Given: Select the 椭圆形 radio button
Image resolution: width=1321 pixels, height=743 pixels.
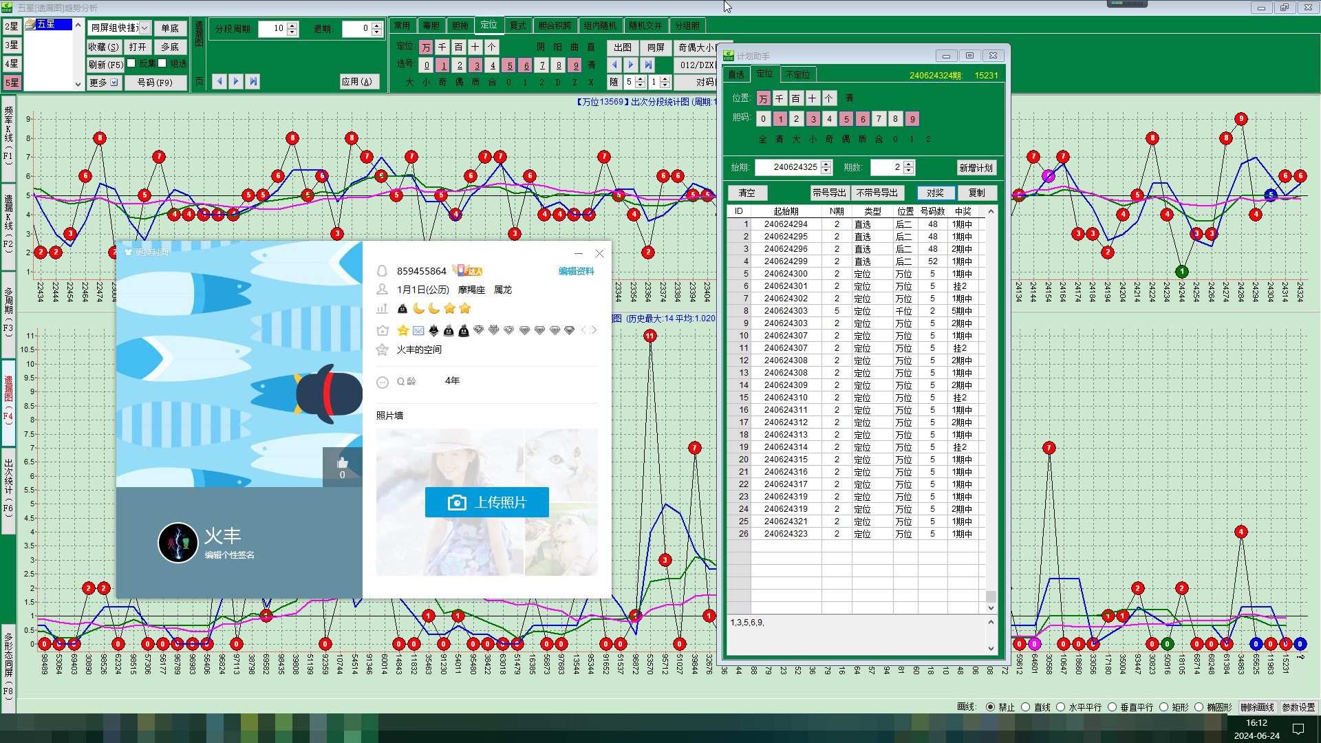Looking at the screenshot, I should [x=1199, y=707].
